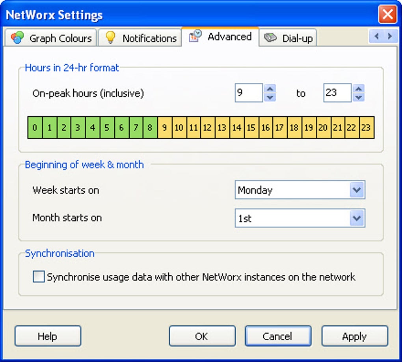
Task: Click yellow hour cell 23
Action: pos(367,127)
